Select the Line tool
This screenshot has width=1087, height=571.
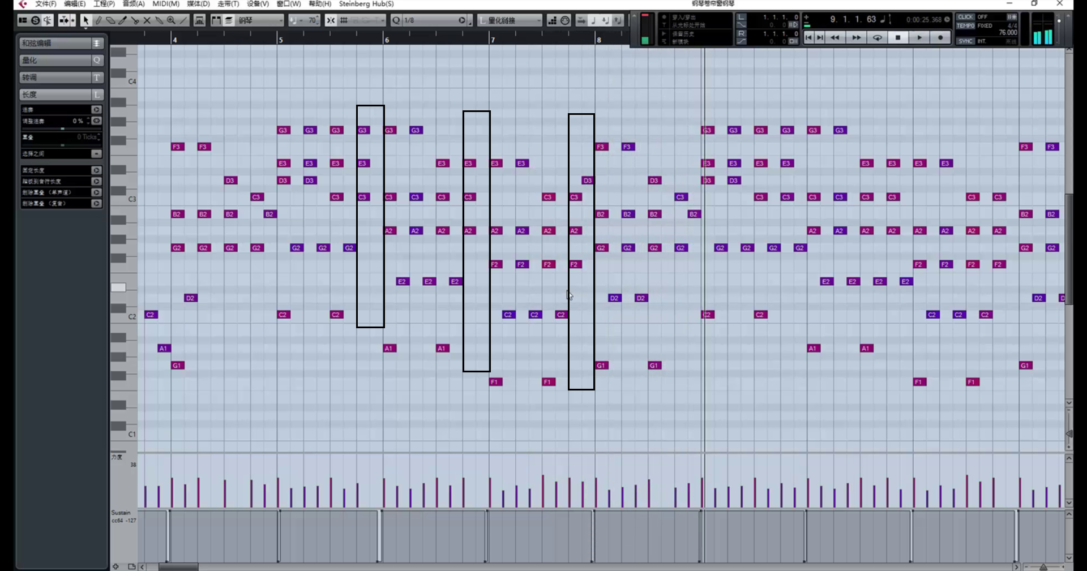[183, 20]
